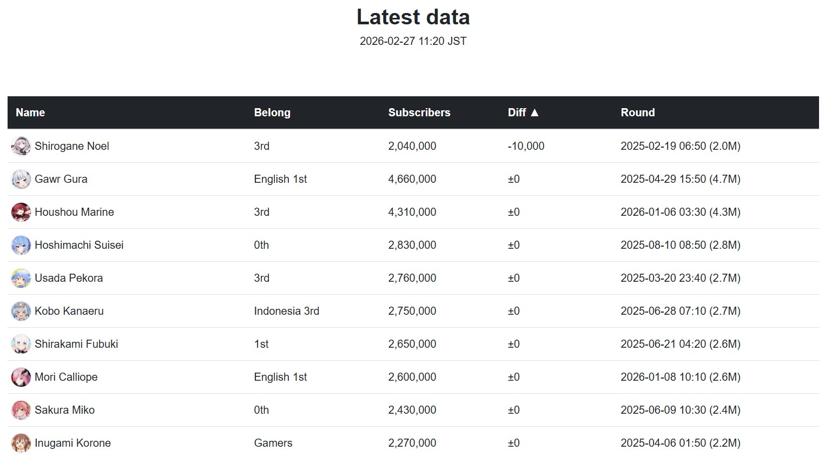Select the name Houshou Marine

pos(74,212)
